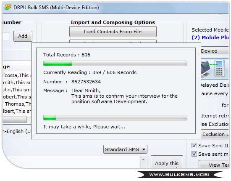The image size is (231, 181).
Task: Click the lower overall progress bar
Action: tap(115, 118)
